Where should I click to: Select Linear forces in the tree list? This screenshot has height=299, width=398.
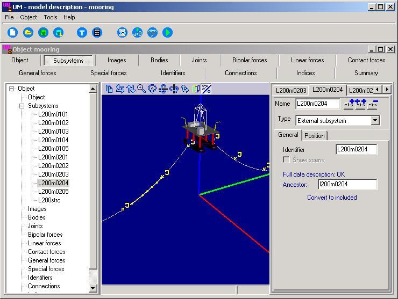click(x=45, y=243)
